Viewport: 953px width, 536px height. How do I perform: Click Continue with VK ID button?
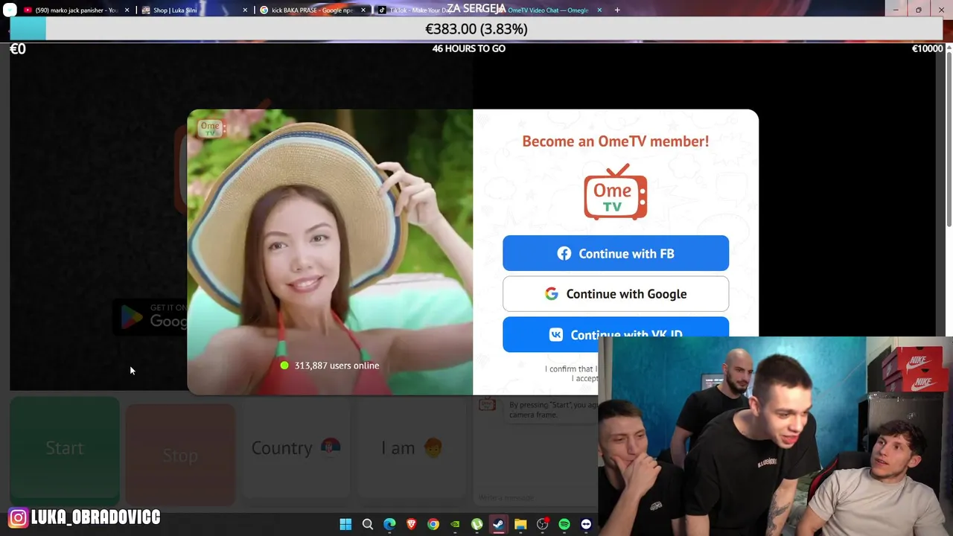coord(616,334)
